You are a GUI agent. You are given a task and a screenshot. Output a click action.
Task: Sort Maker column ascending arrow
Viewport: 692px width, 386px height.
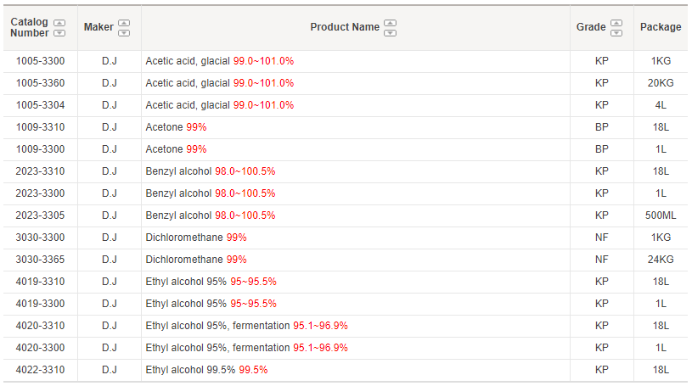point(124,23)
